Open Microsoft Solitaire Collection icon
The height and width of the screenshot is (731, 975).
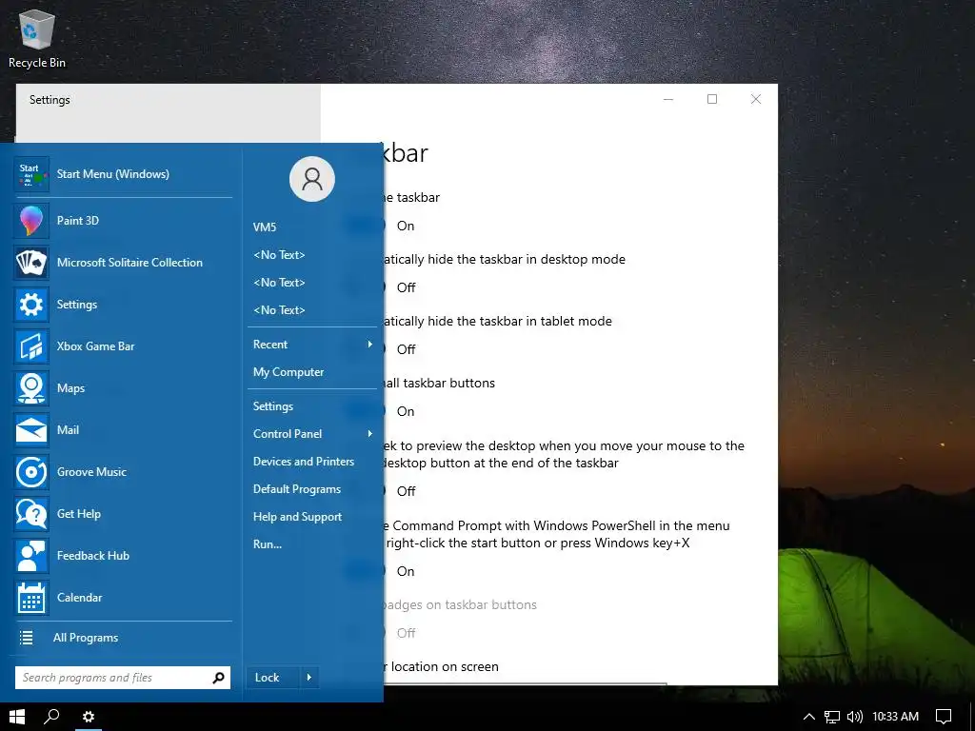[31, 263]
